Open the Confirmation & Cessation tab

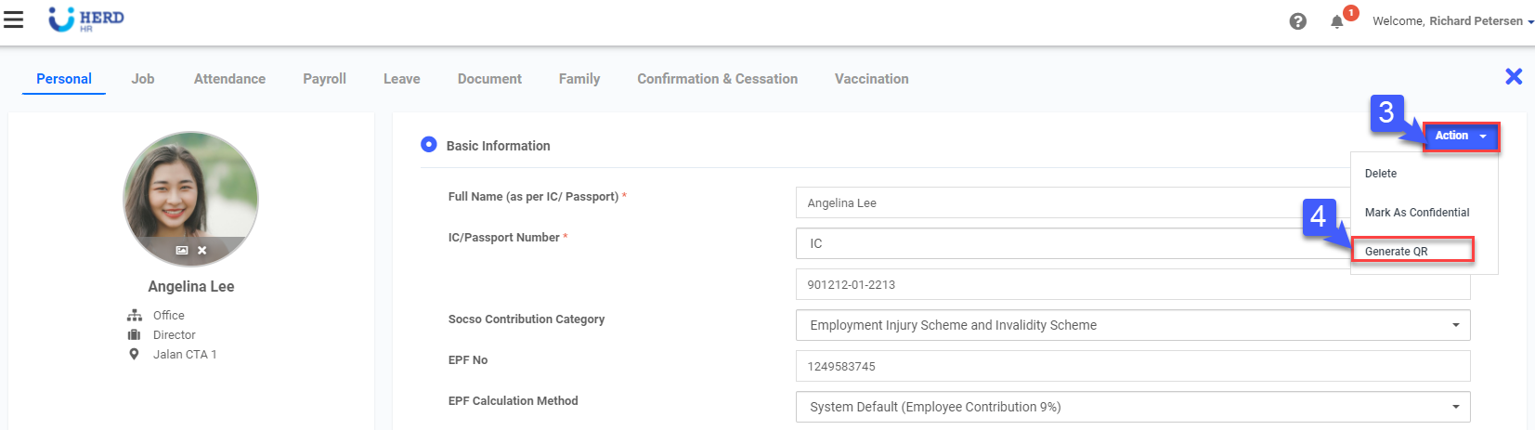(x=717, y=79)
